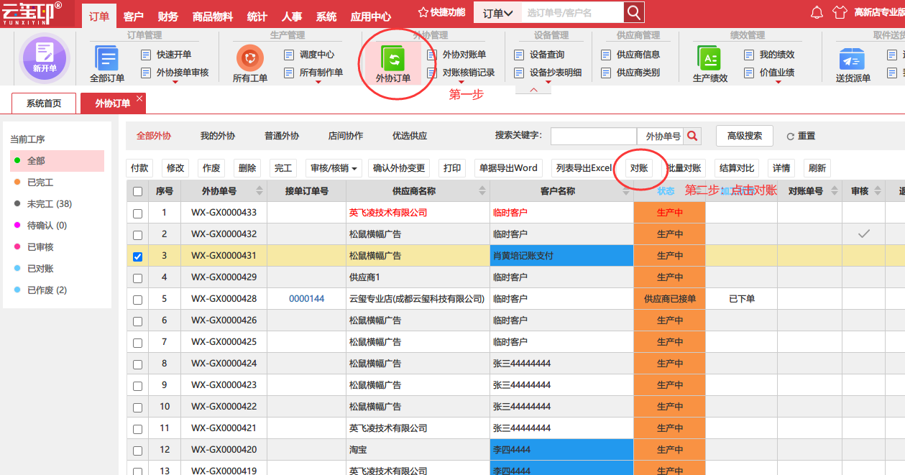Open the notifications bell icon

click(x=817, y=12)
